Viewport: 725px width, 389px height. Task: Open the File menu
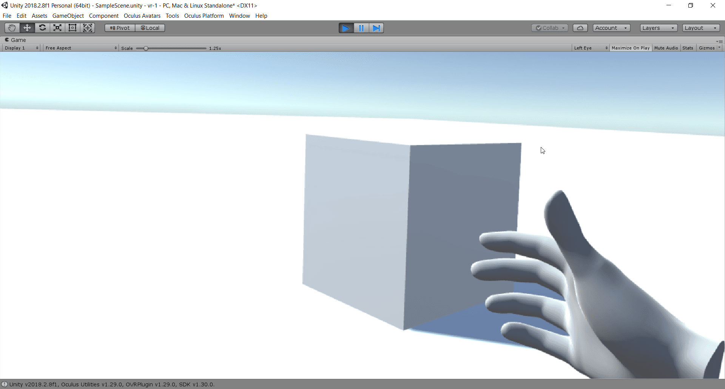pos(7,16)
